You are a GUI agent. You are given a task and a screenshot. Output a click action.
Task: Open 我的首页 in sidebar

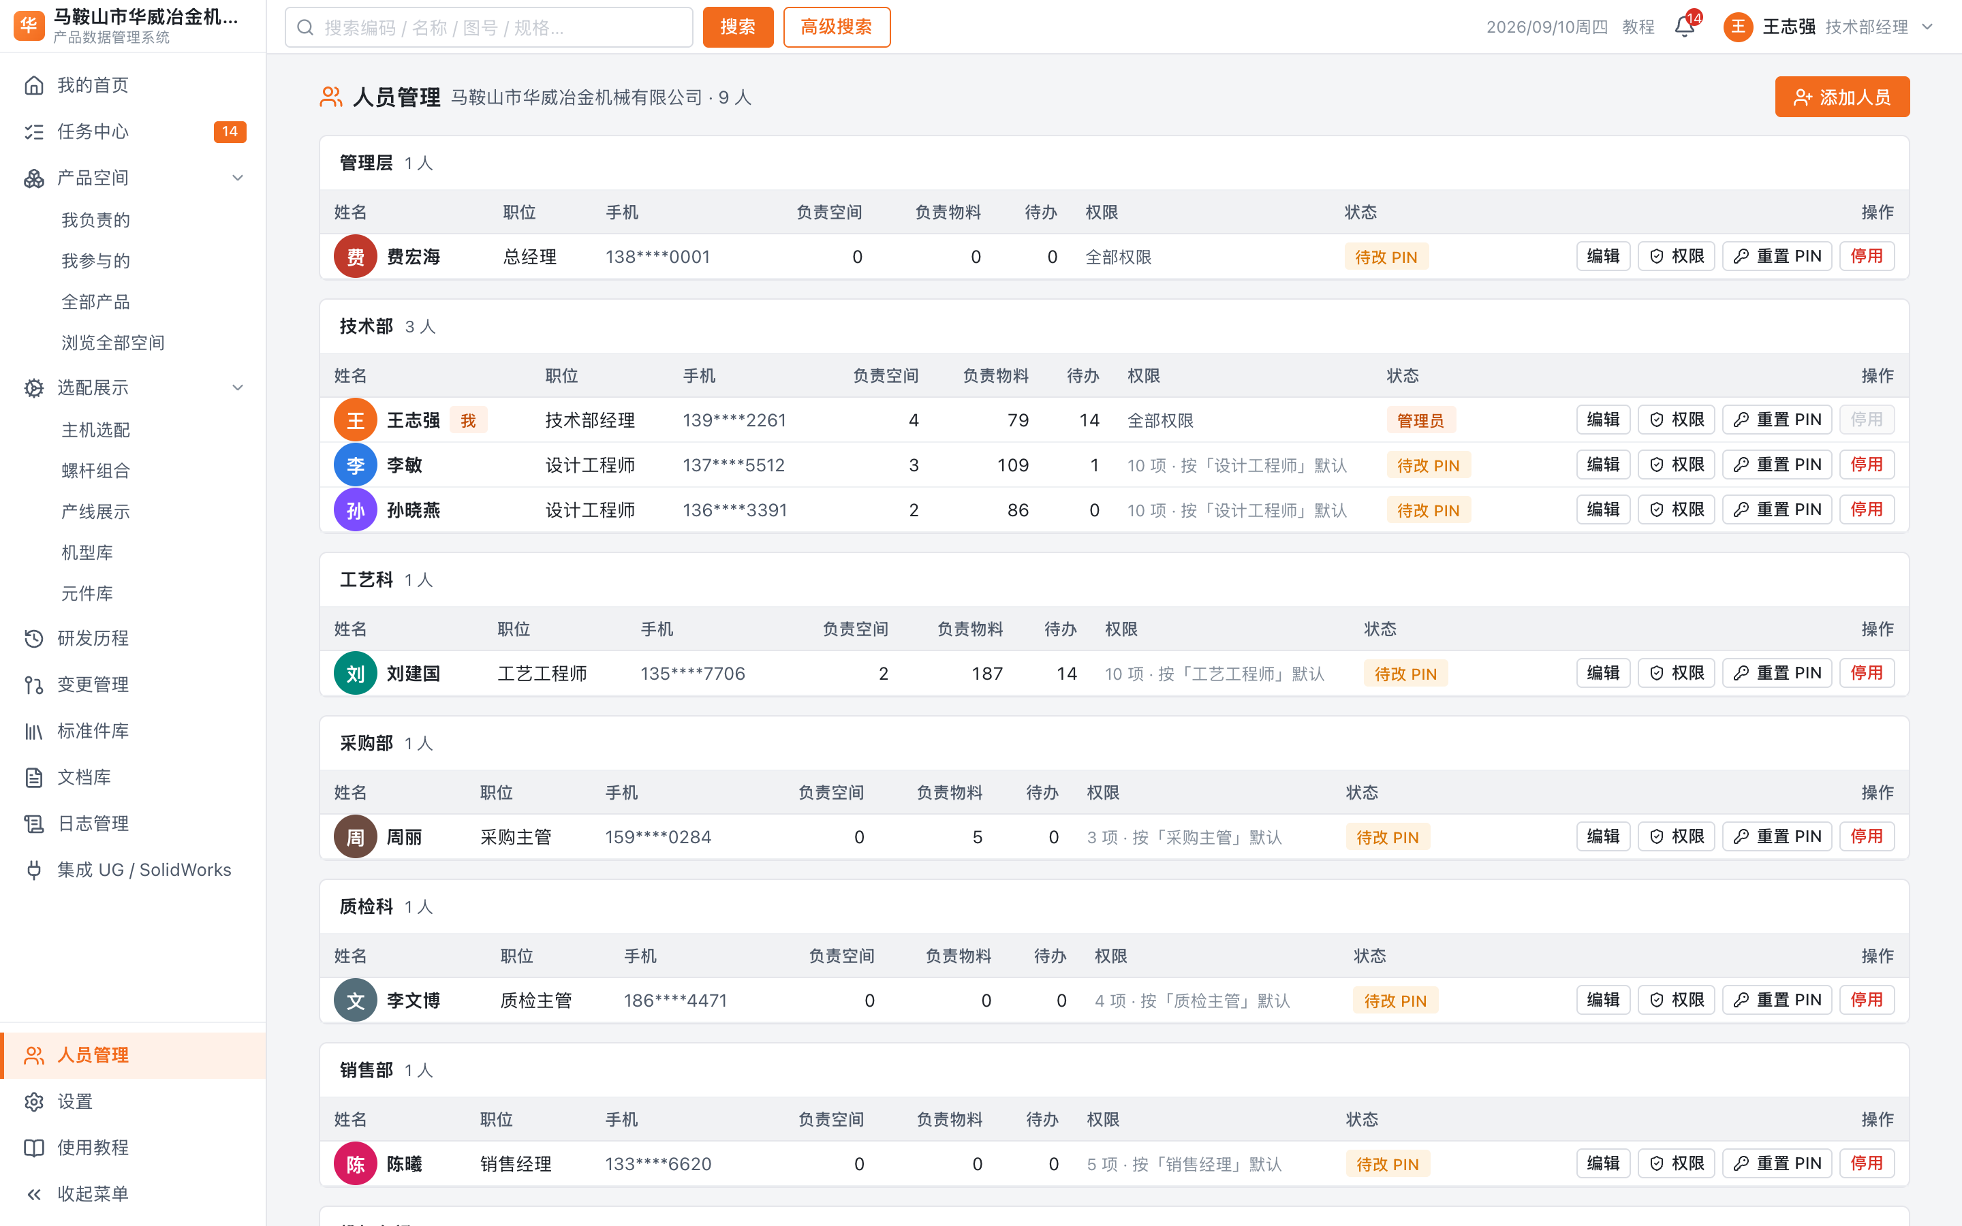tap(133, 85)
